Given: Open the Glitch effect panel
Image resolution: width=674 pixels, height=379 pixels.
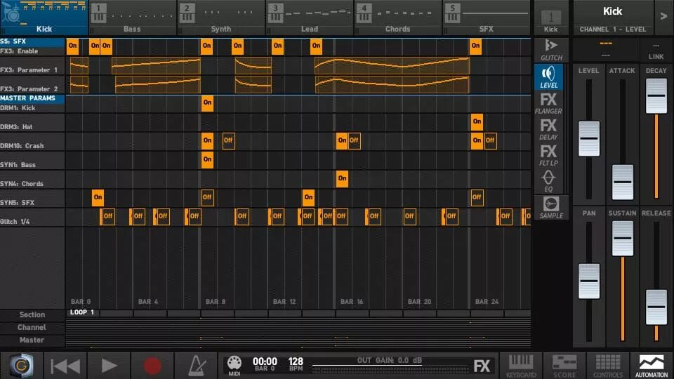Looking at the screenshot, I should [551, 50].
